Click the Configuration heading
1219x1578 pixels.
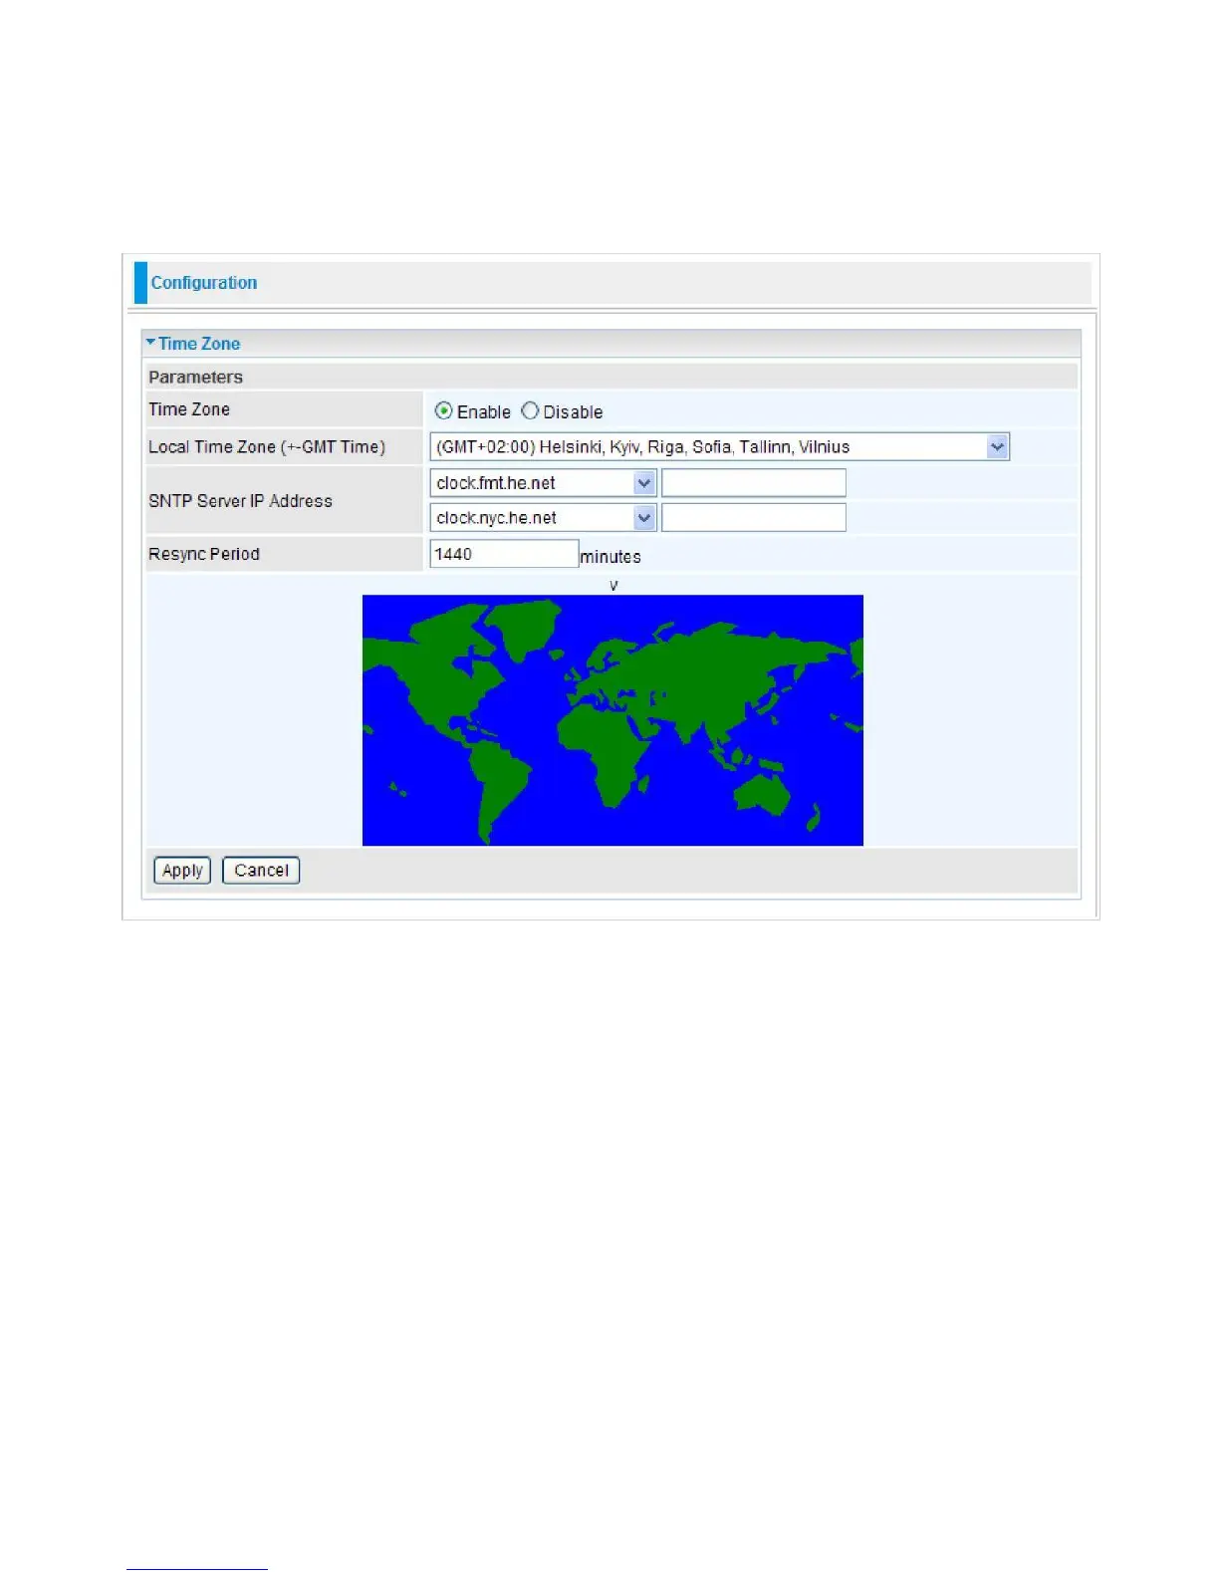pos(204,283)
